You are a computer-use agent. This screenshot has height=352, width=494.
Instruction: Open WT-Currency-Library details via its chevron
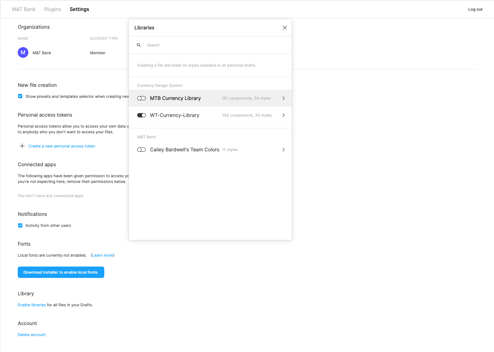(283, 115)
